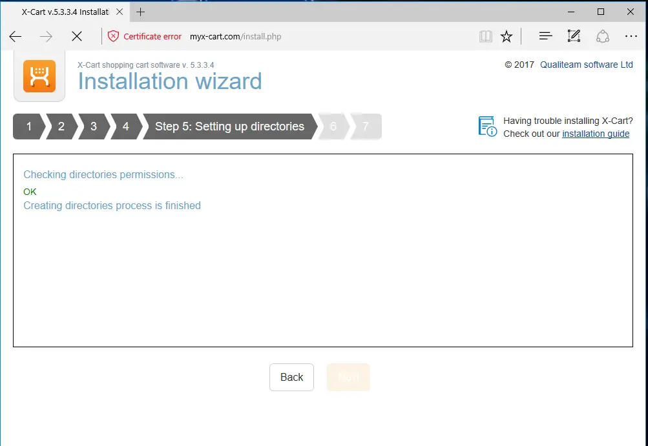The height and width of the screenshot is (446, 648).
Task: Click the browser forward arrow
Action: click(x=46, y=37)
